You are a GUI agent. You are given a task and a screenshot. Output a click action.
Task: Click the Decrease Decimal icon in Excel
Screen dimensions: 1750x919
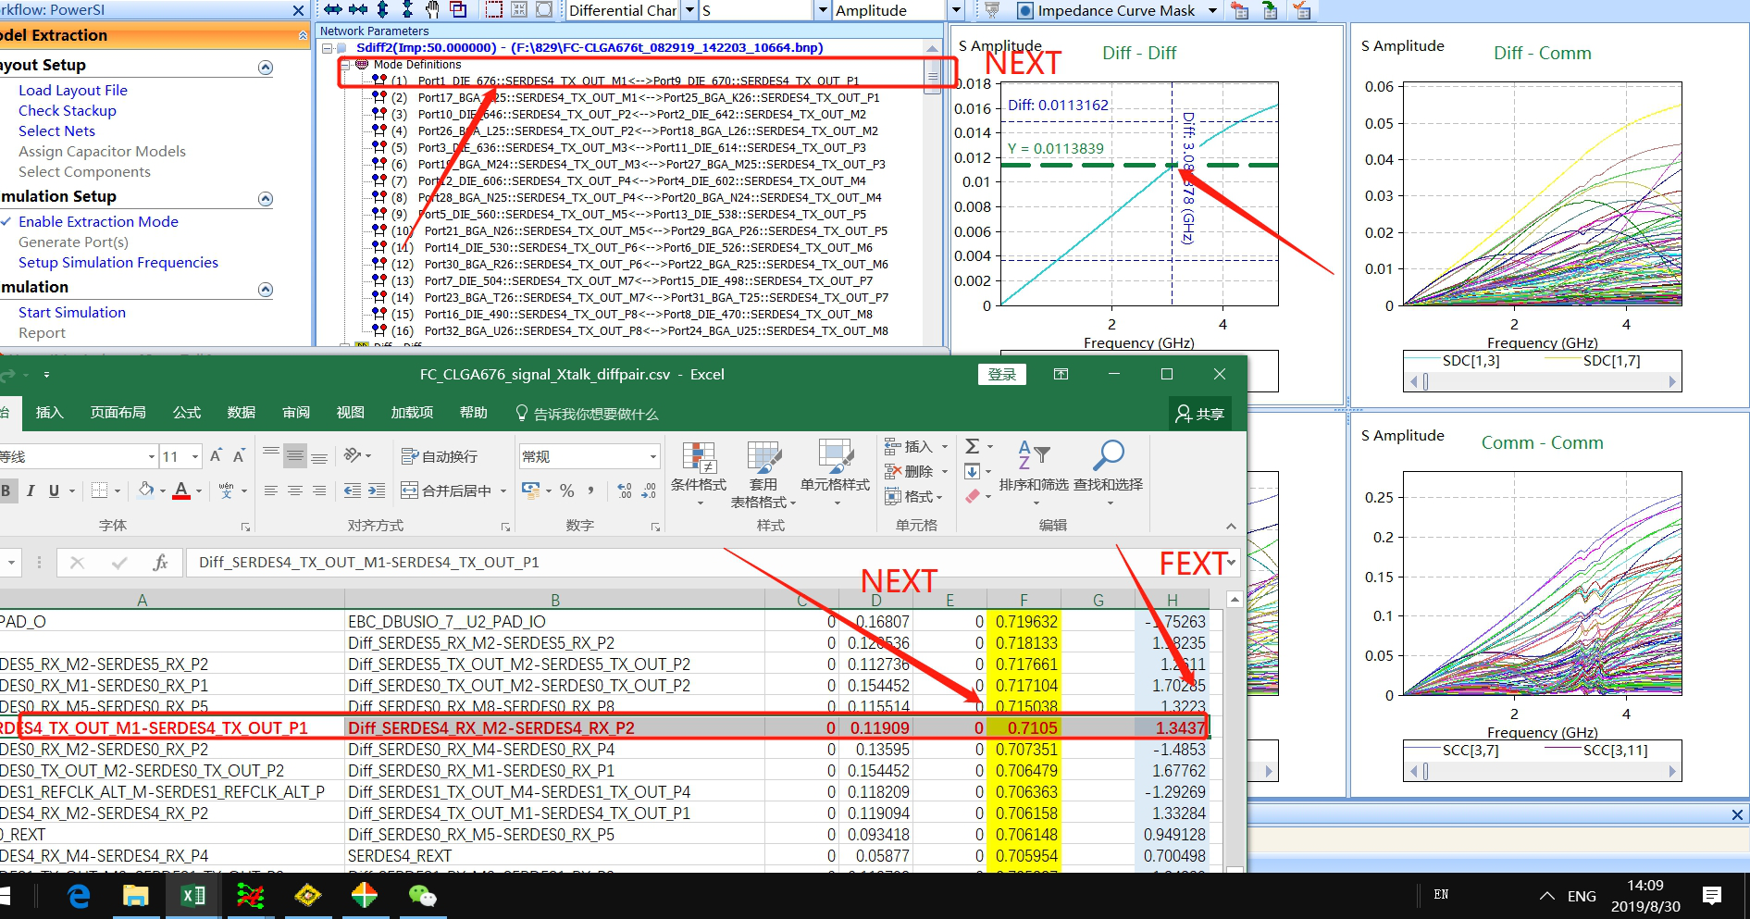(x=649, y=491)
